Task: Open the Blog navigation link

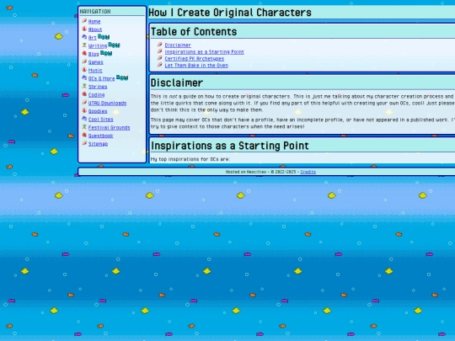Action: pyautogui.click(x=94, y=54)
